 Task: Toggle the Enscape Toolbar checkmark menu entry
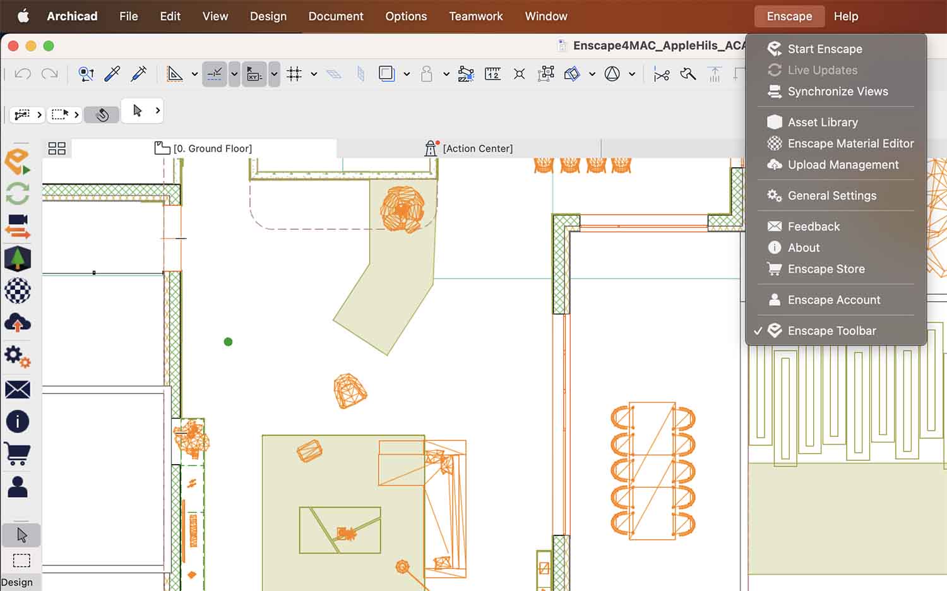point(831,330)
